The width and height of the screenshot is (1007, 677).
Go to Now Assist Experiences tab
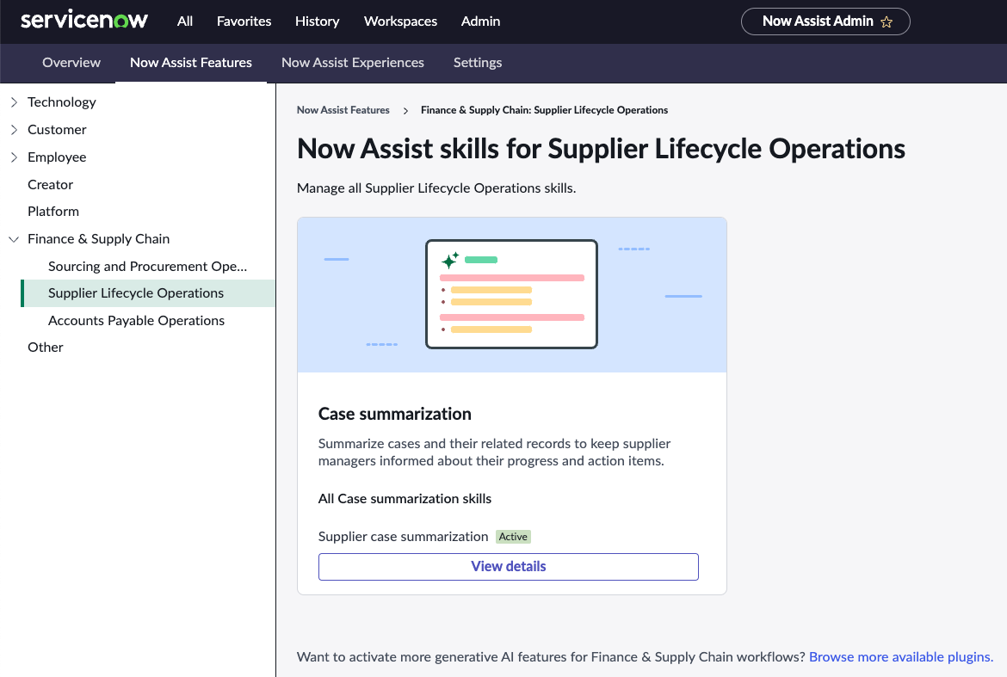353,62
